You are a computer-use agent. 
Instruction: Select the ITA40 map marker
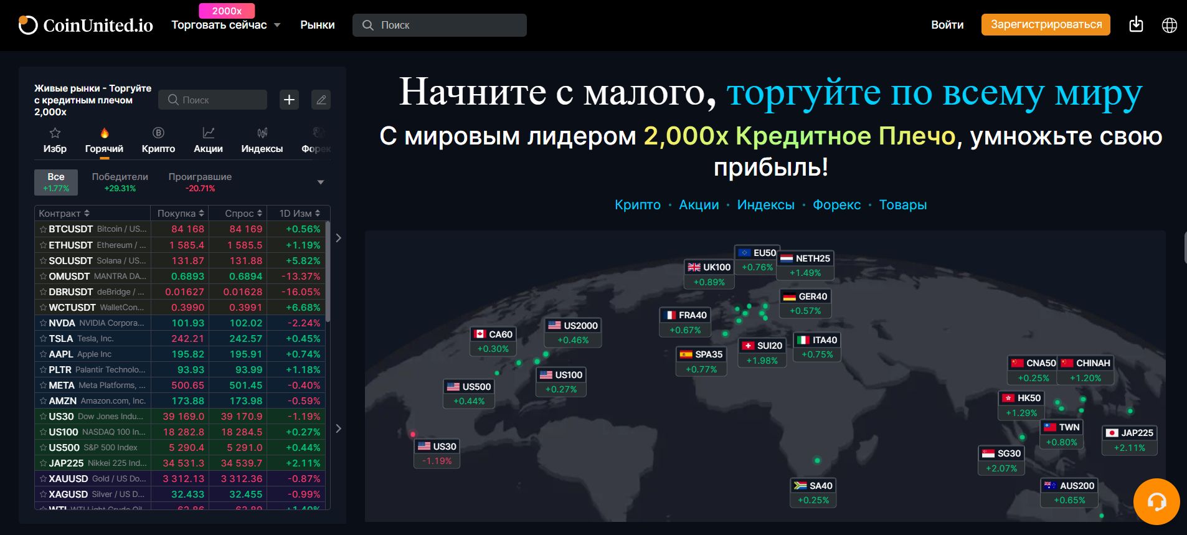coord(817,347)
